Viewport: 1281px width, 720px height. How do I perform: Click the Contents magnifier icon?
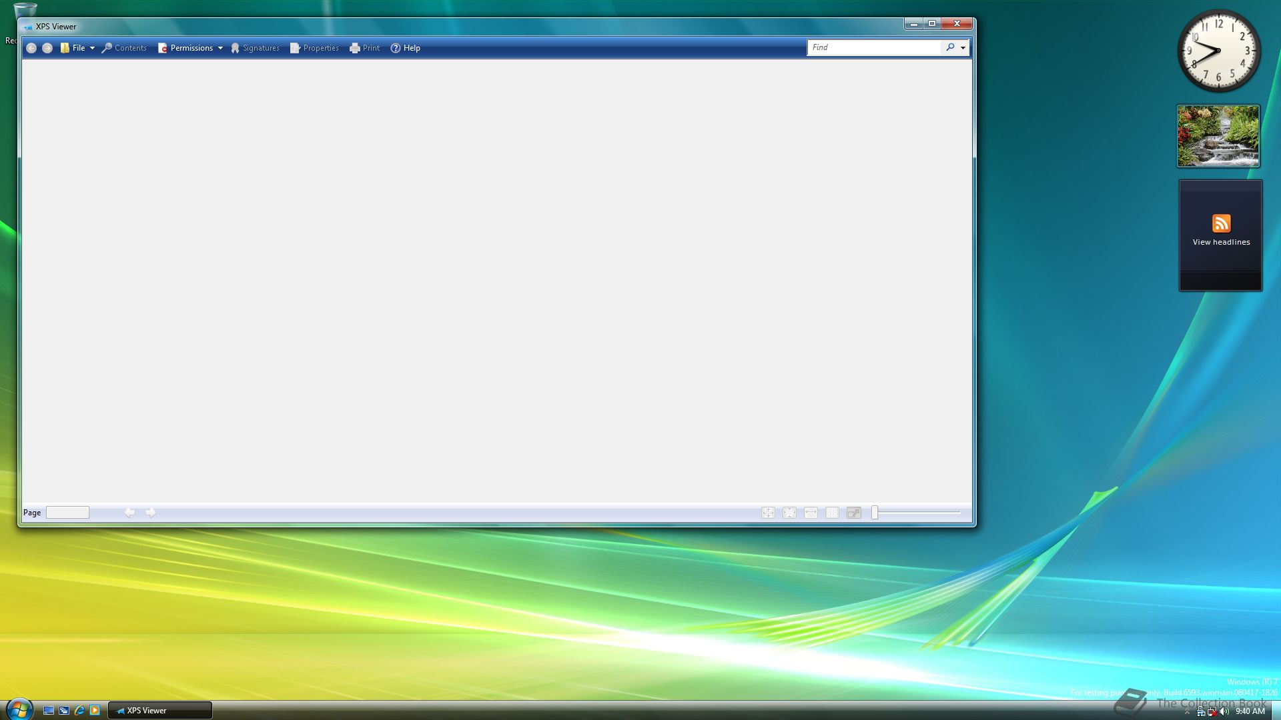click(106, 48)
